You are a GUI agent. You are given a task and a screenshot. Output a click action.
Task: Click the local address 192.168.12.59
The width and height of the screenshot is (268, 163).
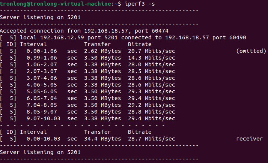pyautogui.click(x=62, y=37)
